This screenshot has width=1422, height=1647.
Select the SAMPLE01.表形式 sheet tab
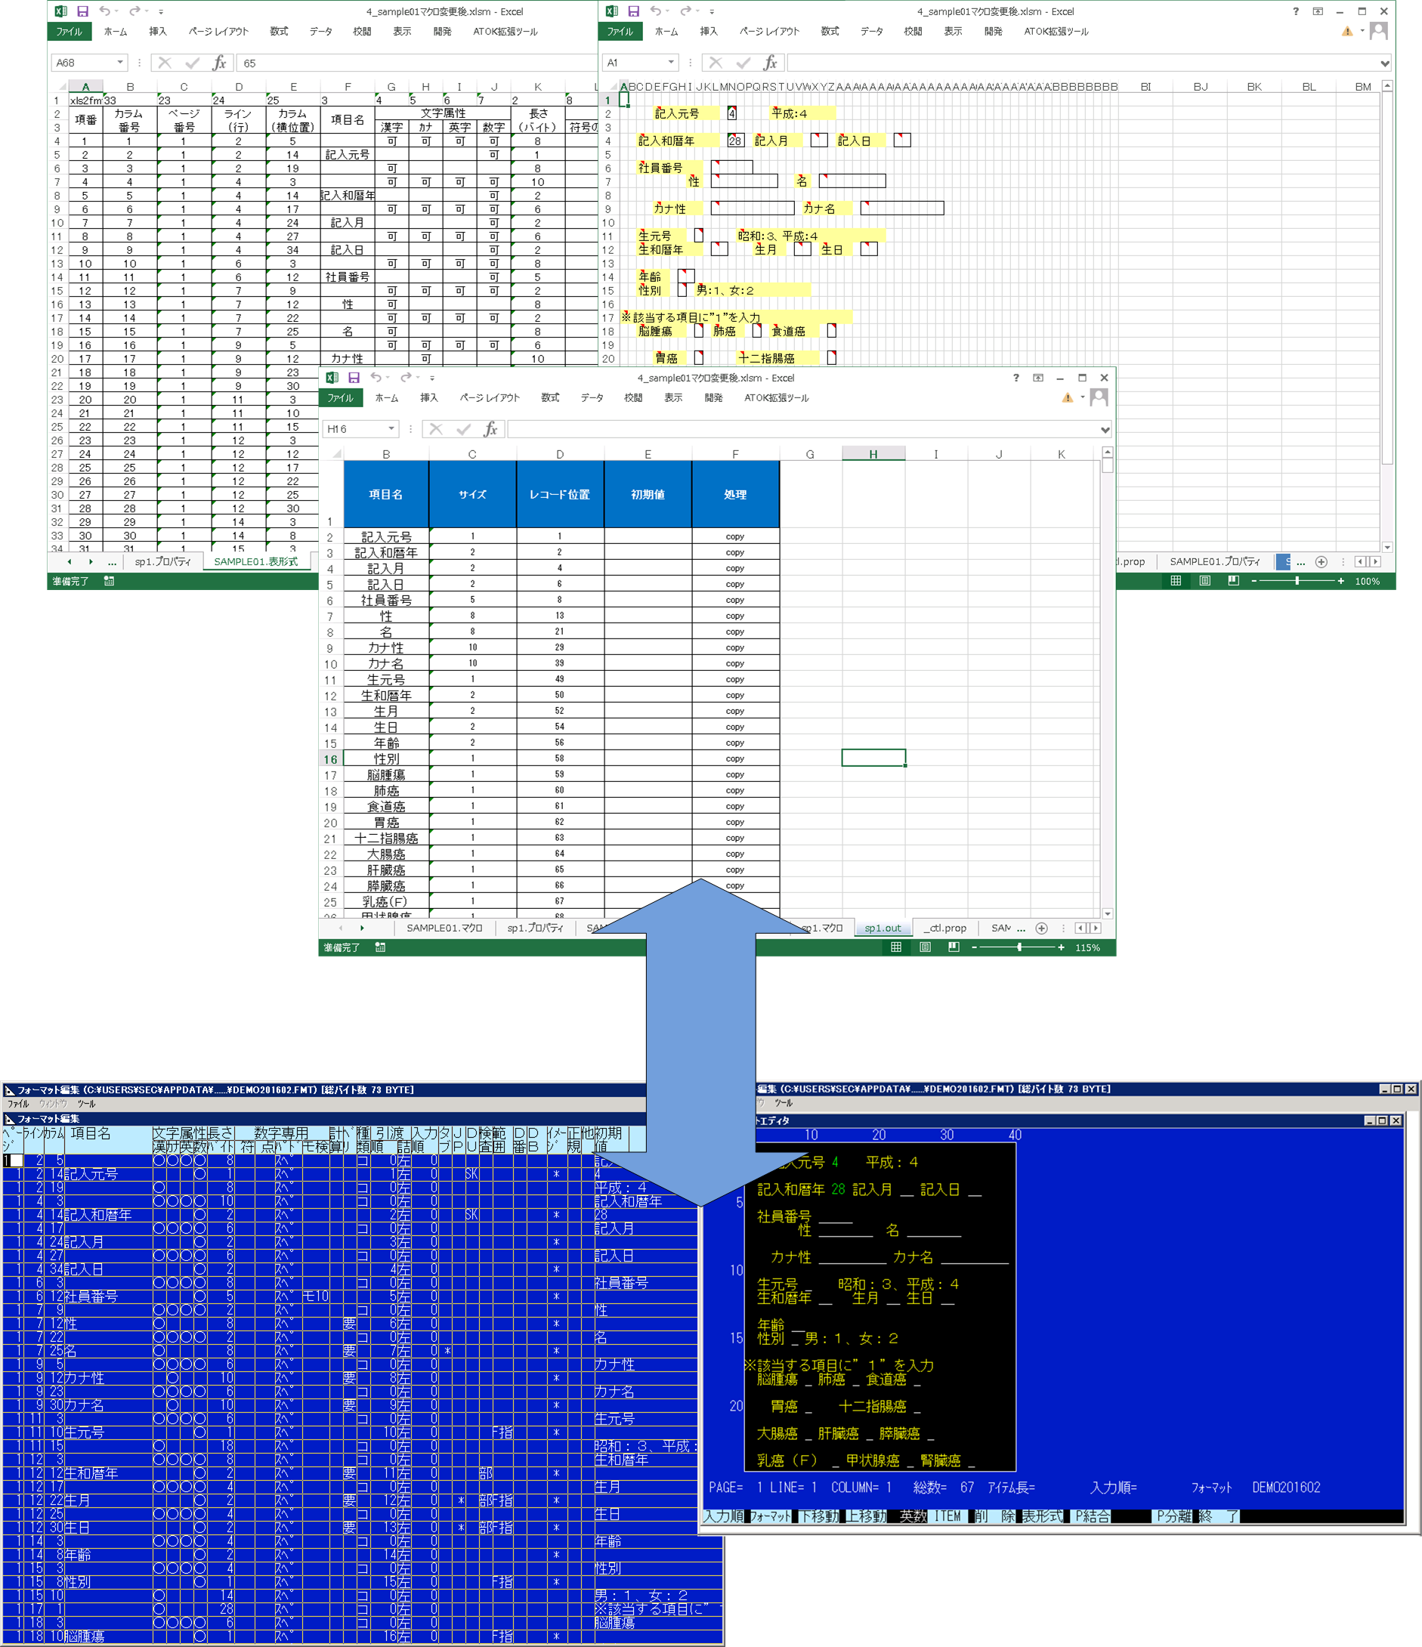(x=255, y=562)
